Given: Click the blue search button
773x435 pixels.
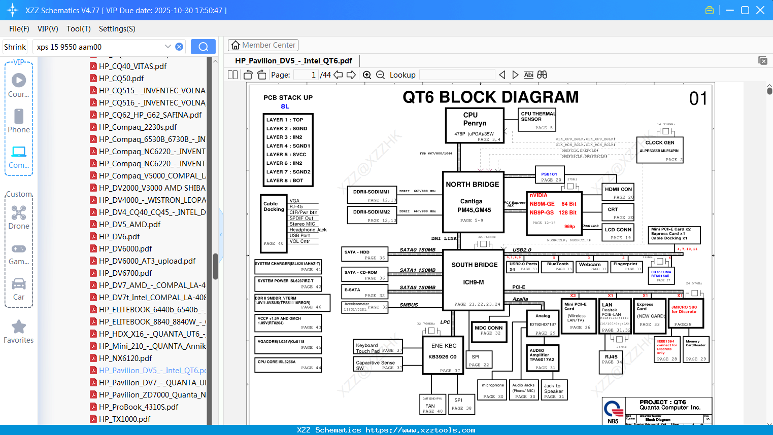Looking at the screenshot, I should click(203, 47).
